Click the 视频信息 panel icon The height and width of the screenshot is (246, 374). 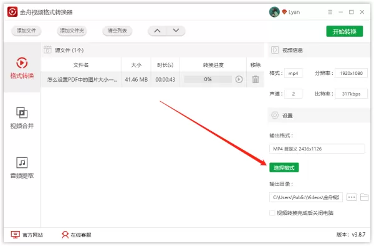point(275,50)
